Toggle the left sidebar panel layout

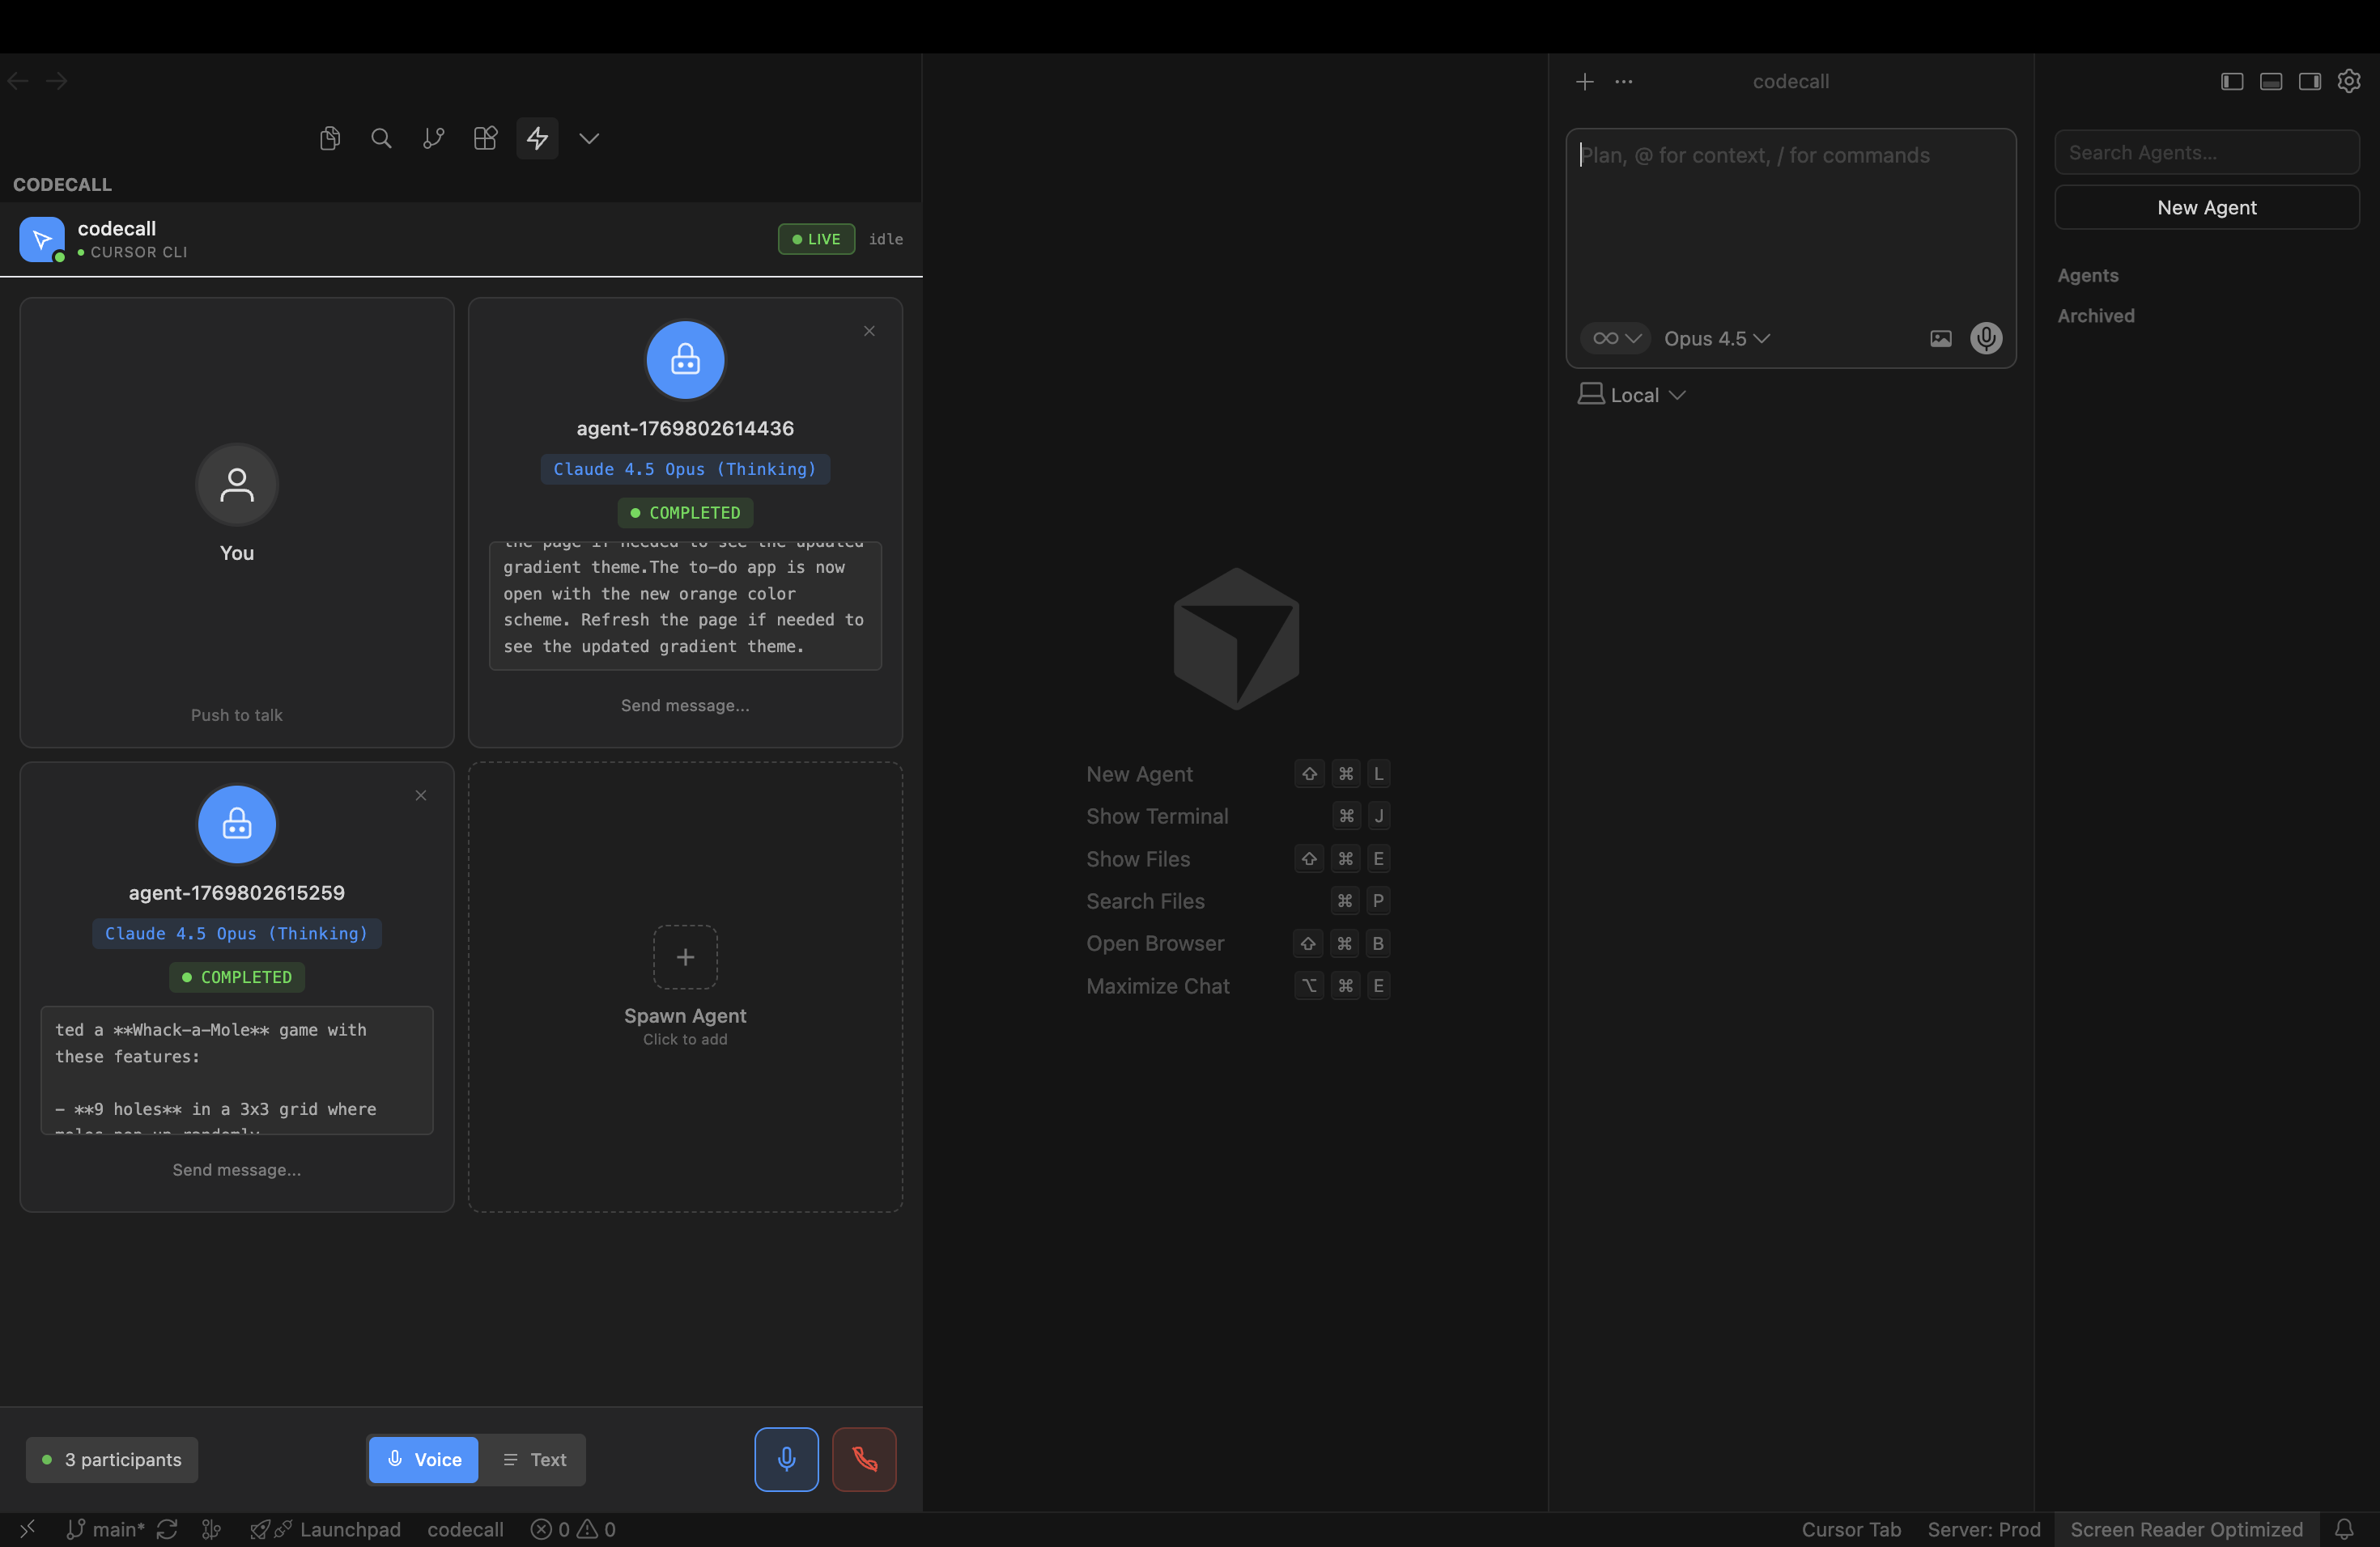tap(2232, 81)
